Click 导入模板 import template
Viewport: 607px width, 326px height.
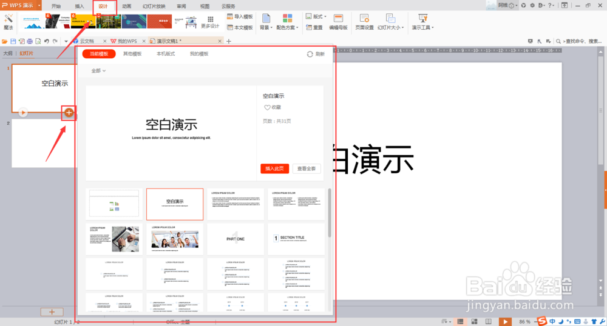tap(240, 16)
